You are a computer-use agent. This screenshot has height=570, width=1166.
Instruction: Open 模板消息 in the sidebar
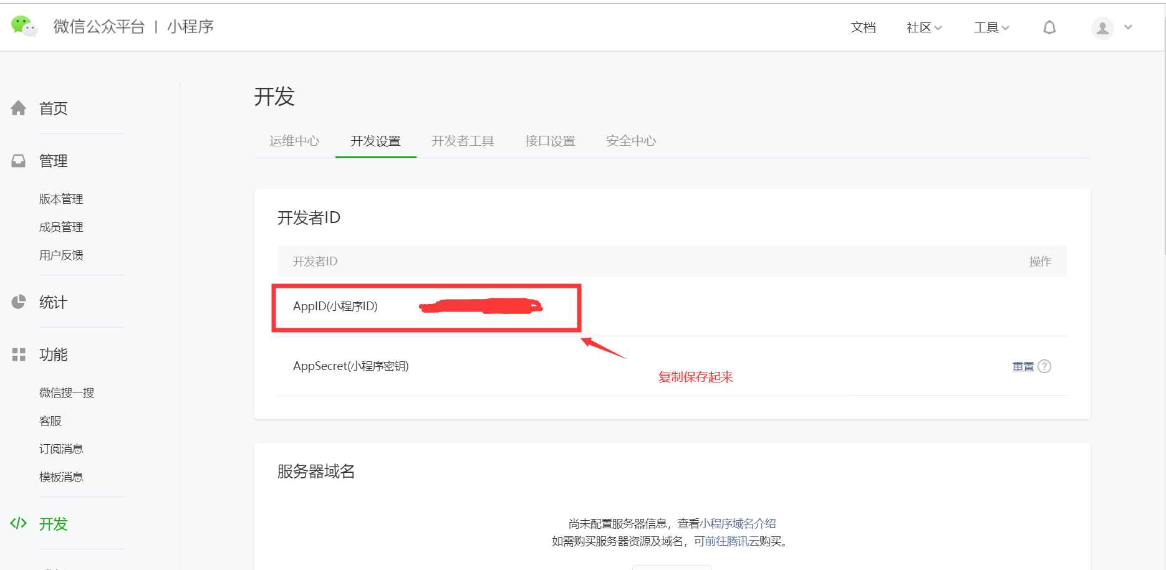61,477
